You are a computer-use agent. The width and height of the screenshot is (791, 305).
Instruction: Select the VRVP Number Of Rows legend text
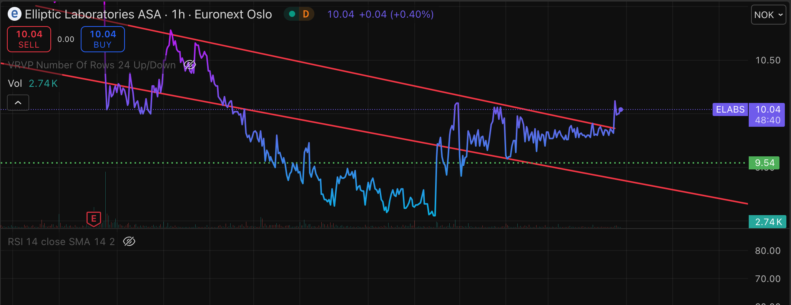[91, 65]
